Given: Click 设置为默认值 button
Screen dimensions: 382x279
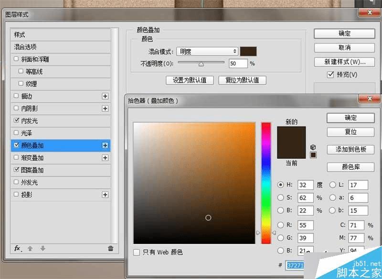Looking at the screenshot, I should click(x=190, y=80).
